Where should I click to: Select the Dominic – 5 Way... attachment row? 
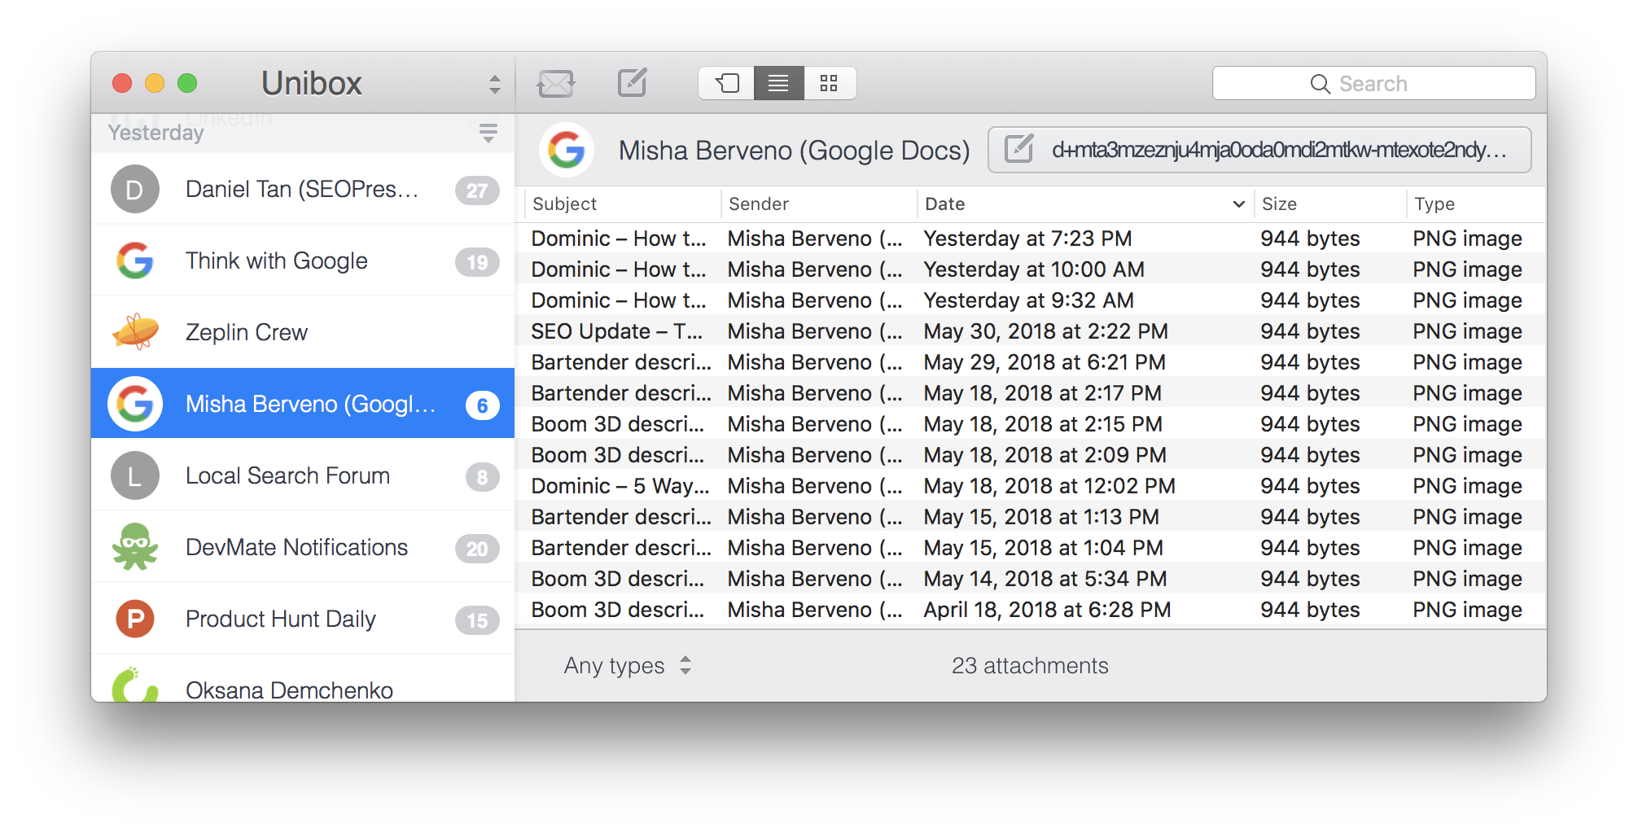(1031, 486)
